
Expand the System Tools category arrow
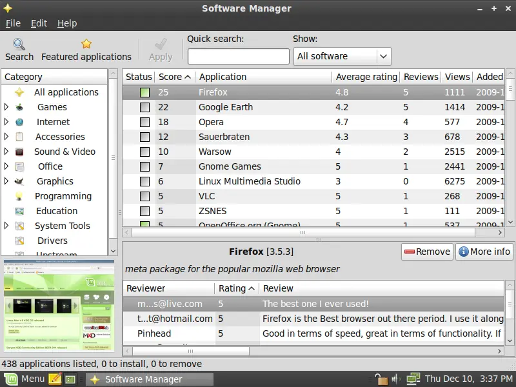[6, 226]
